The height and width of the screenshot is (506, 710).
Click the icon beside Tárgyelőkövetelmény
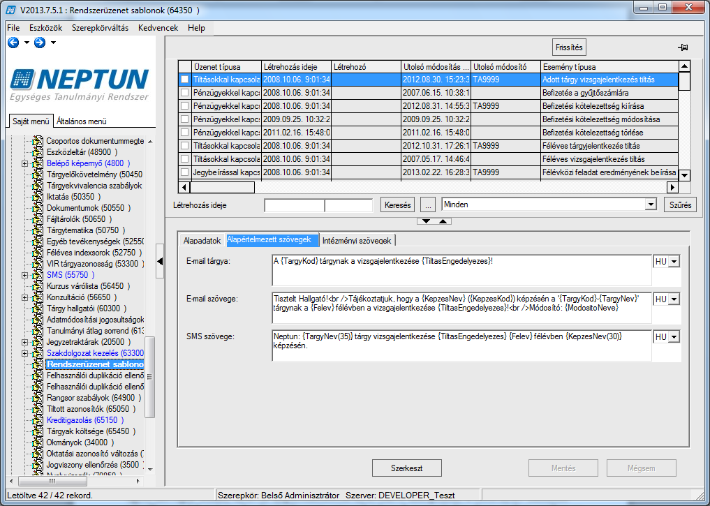tap(38, 174)
